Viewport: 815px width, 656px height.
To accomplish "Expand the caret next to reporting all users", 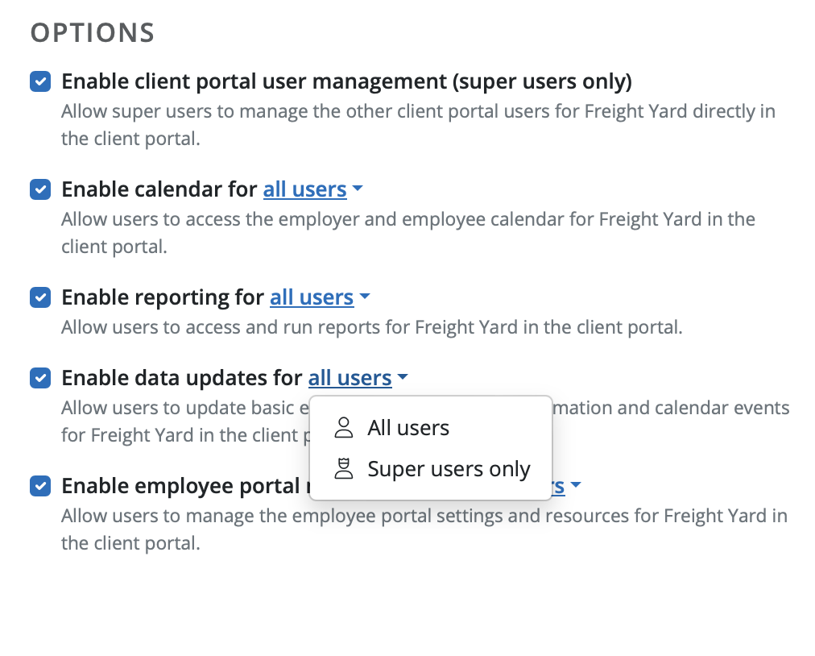I will 365,297.
